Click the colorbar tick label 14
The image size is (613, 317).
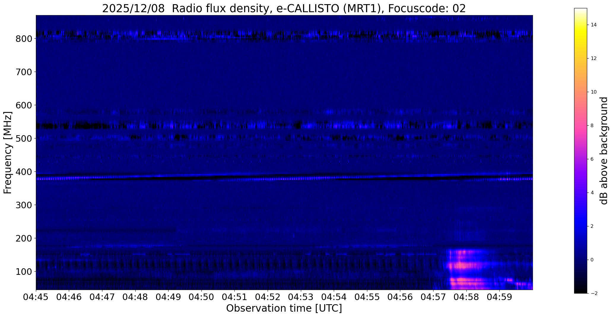(594, 25)
